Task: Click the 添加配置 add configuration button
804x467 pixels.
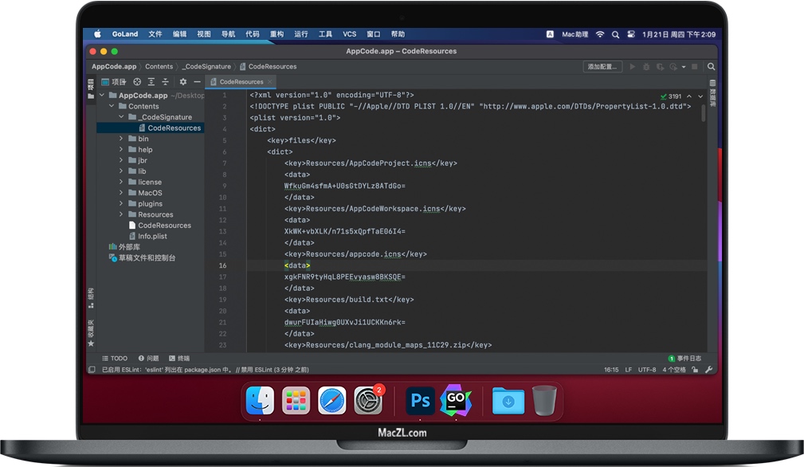Action: [x=602, y=67]
